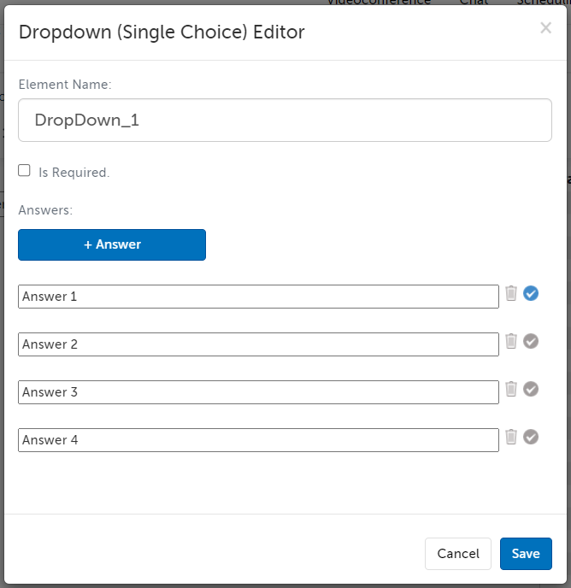The width and height of the screenshot is (571, 588).
Task: Click into the Answer 1 text field
Action: point(258,297)
